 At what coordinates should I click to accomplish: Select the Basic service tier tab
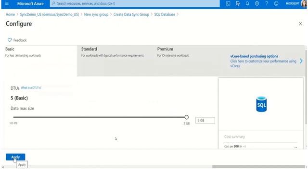tap(39, 61)
